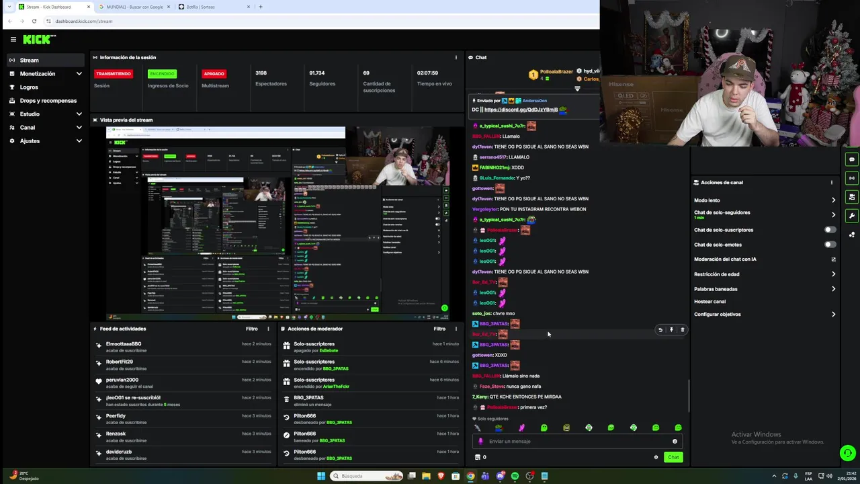860x484 pixels.
Task: Toggle the activity feed icon in right rail
Action: (852, 178)
